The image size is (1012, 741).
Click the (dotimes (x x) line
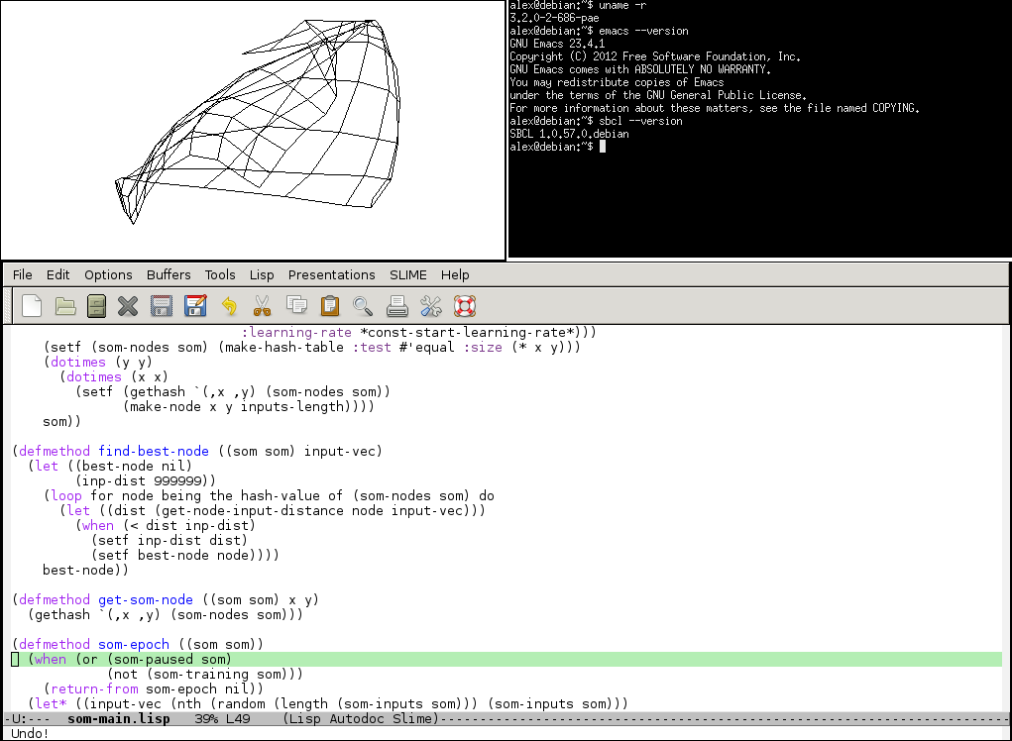(114, 376)
